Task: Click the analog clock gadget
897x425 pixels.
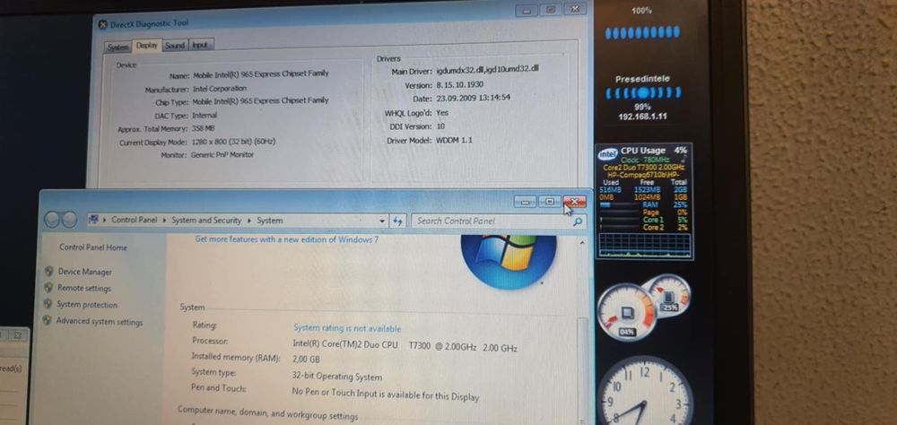Action: point(645,391)
